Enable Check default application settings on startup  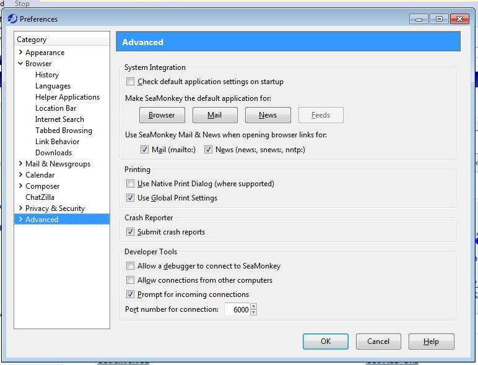[x=130, y=81]
